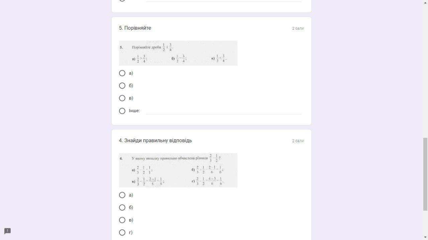Select option в) for question 4
Viewport: 428px width, 240px height.
coord(122,220)
